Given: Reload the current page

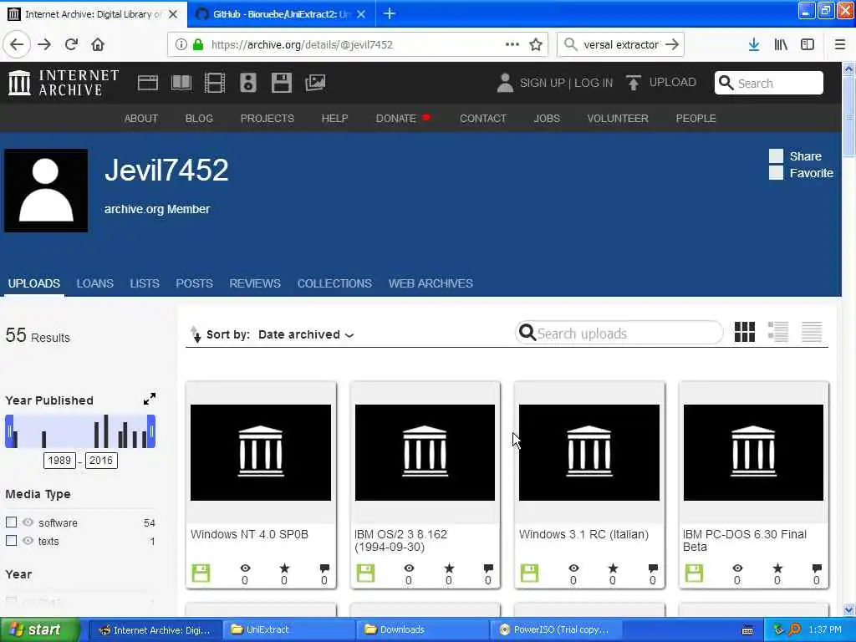Looking at the screenshot, I should click(x=71, y=44).
